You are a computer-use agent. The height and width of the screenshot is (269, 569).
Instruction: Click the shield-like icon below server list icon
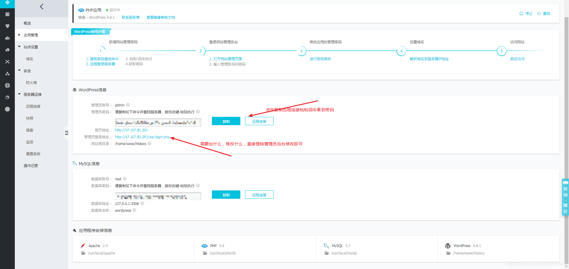(7, 26)
